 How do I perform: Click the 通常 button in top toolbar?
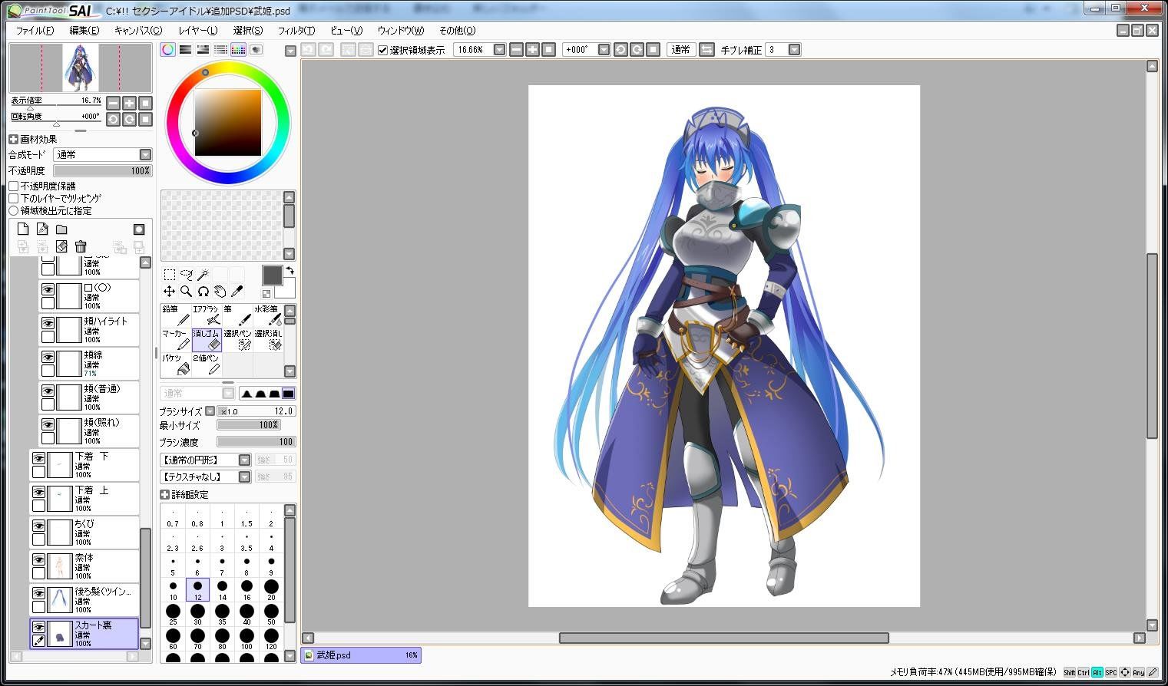[680, 50]
